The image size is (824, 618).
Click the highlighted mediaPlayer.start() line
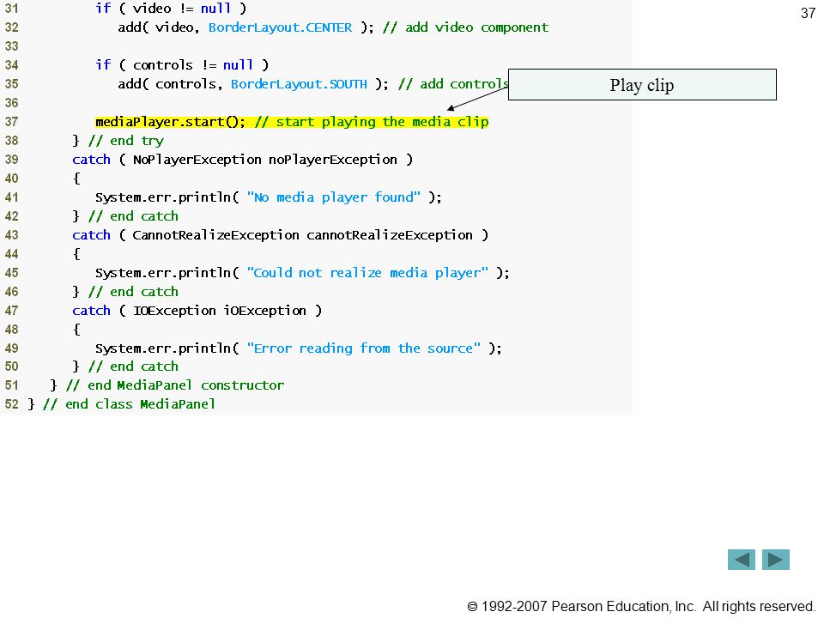pyautogui.click(x=292, y=122)
